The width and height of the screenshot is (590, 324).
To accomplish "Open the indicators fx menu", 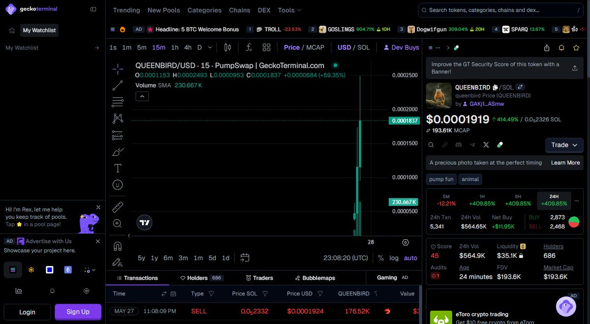I will coord(249,48).
